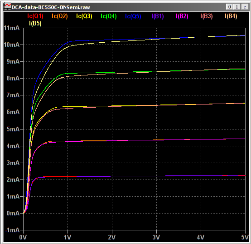Click the 11mA vertical axis label
The image size is (251, 244).
tap(11, 28)
